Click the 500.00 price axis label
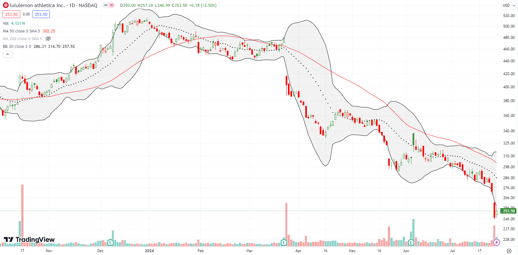The width and height of the screenshot is (518, 255). [x=509, y=26]
